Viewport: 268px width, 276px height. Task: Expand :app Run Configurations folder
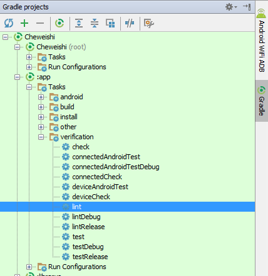tap(29, 267)
